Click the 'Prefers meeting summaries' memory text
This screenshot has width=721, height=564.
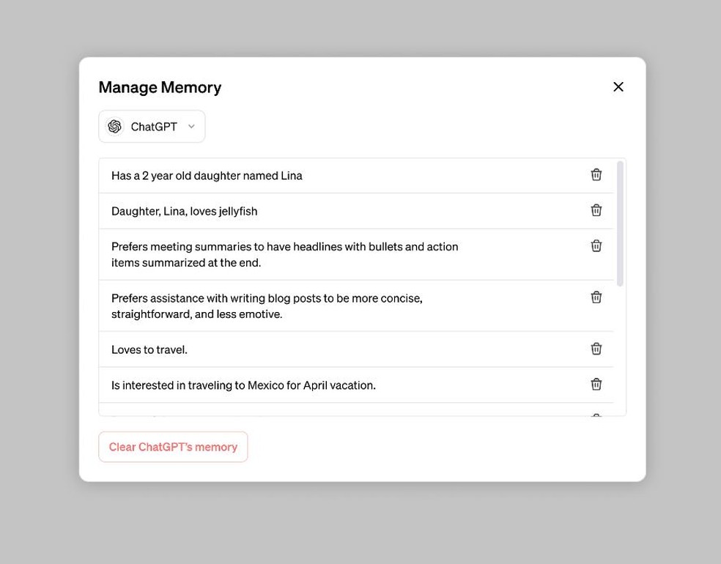(x=284, y=255)
